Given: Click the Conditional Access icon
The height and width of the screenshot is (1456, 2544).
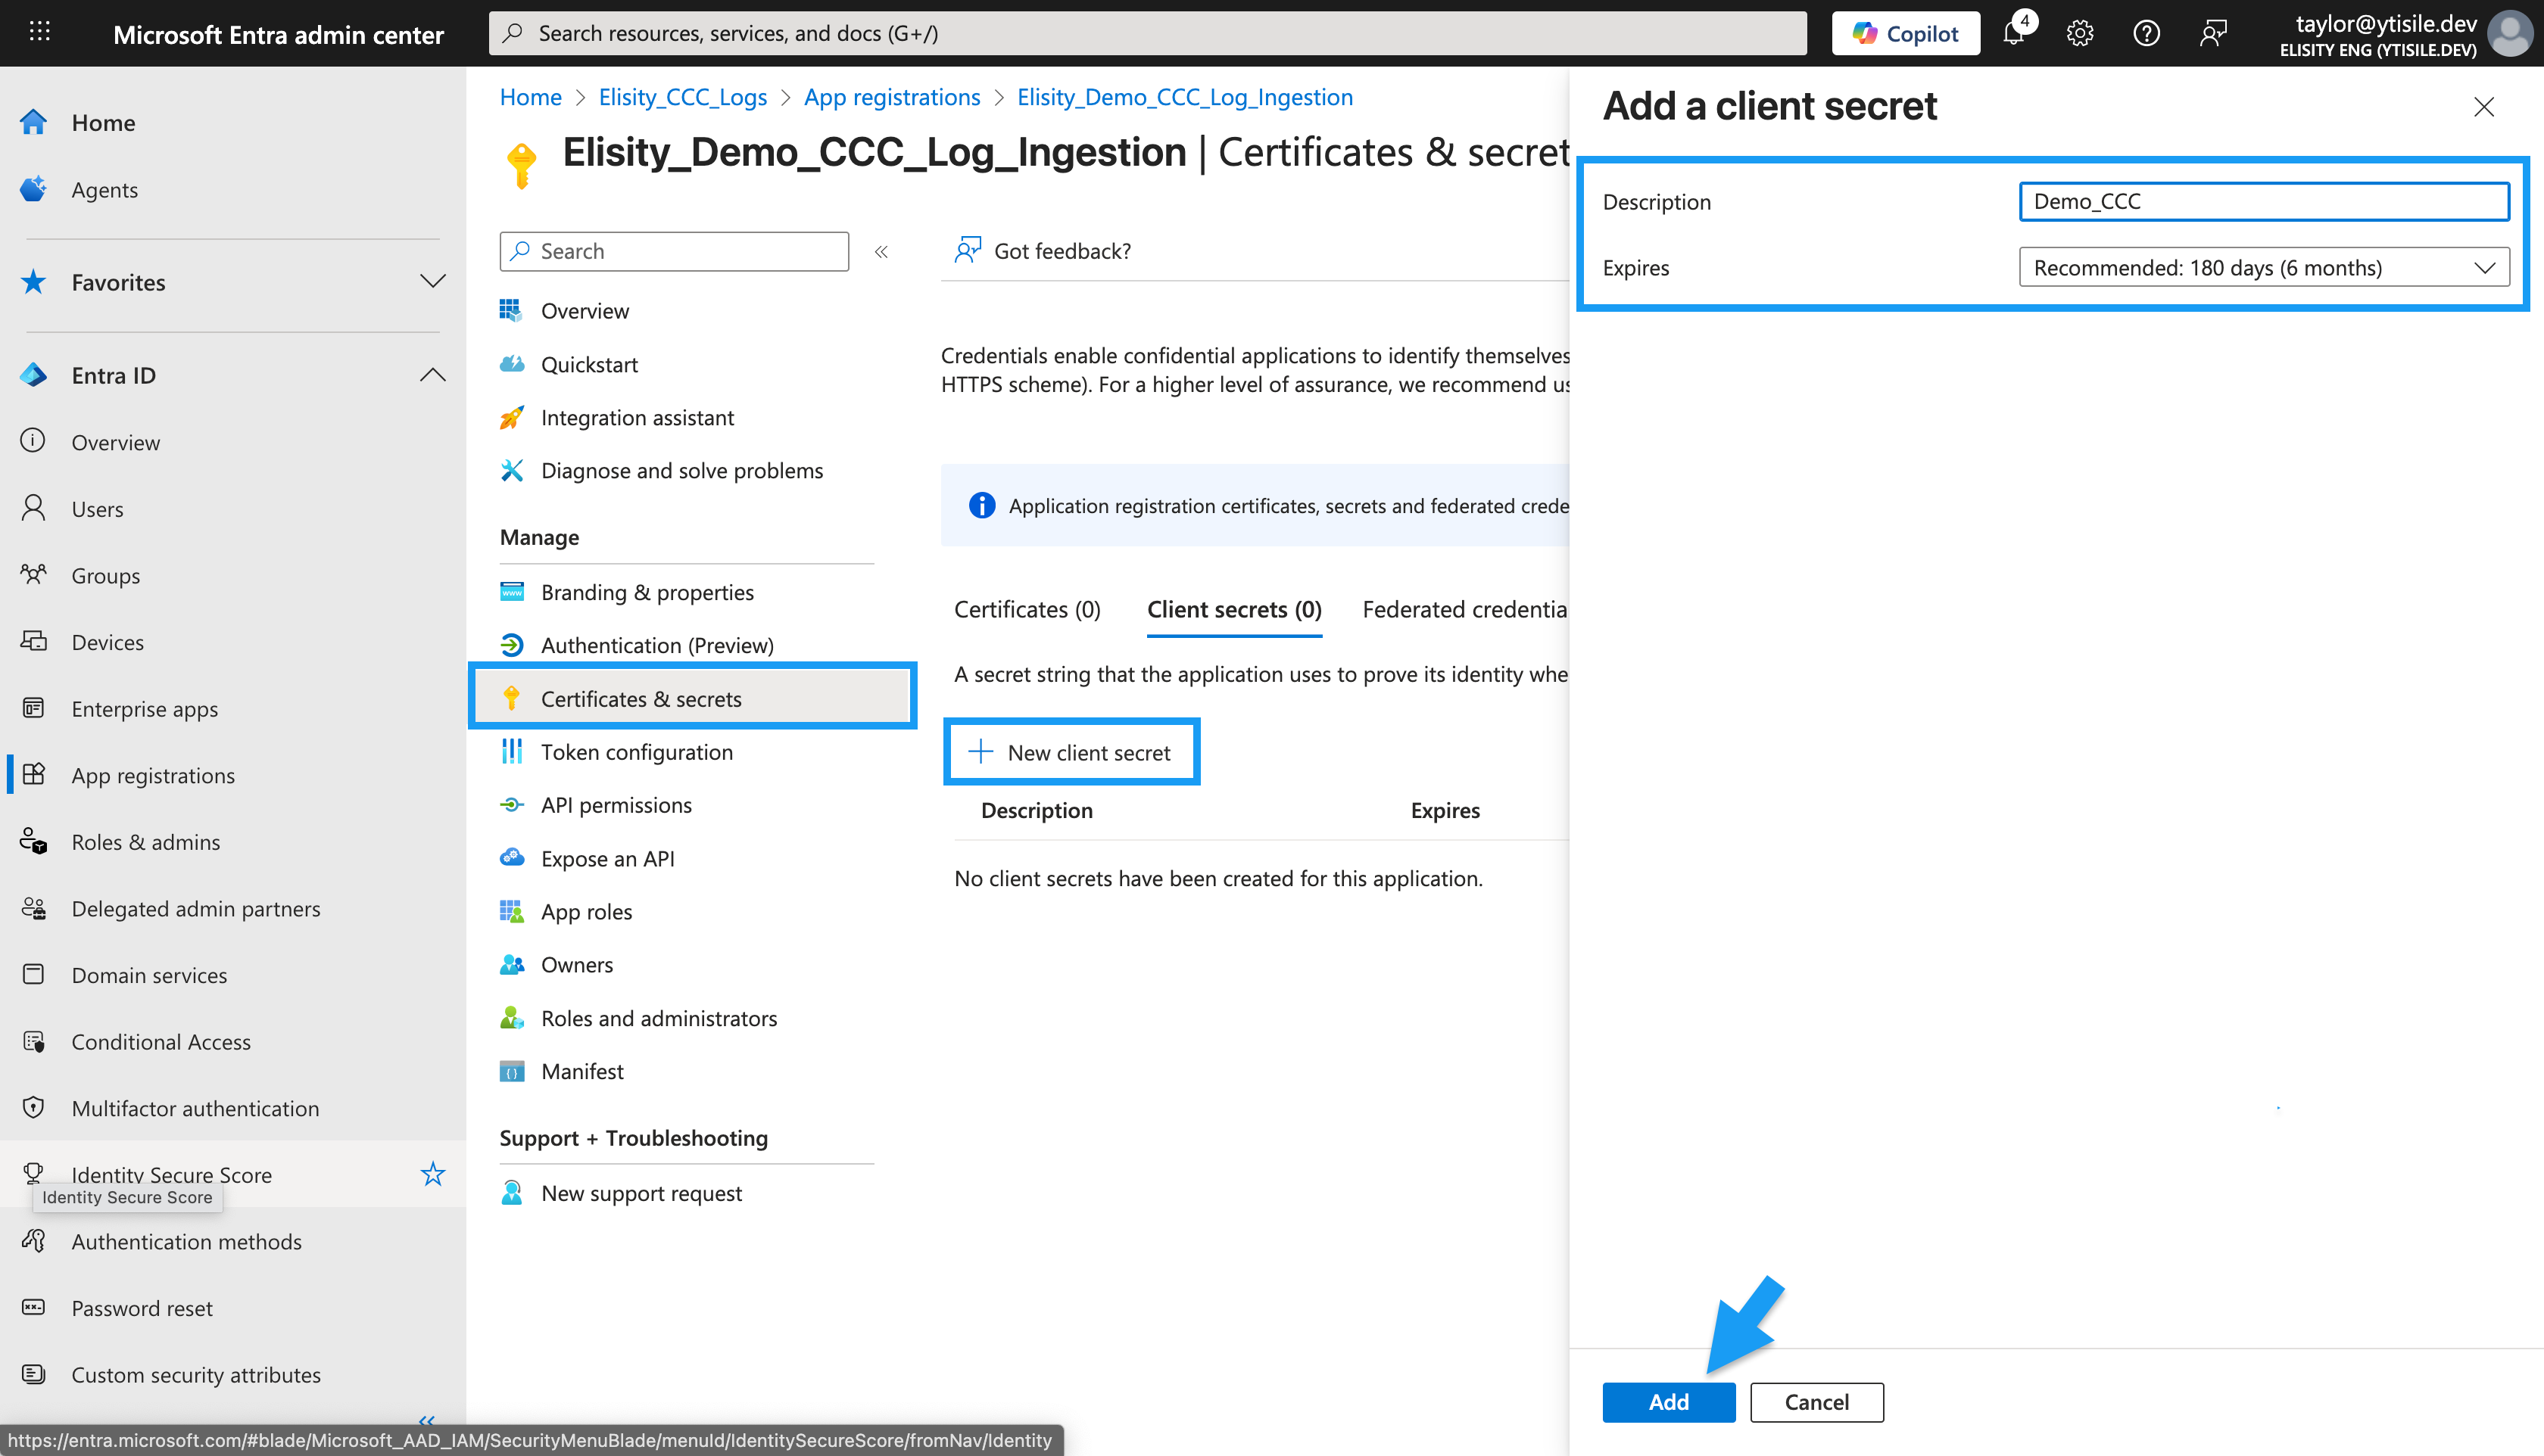Looking at the screenshot, I should pos(34,1041).
